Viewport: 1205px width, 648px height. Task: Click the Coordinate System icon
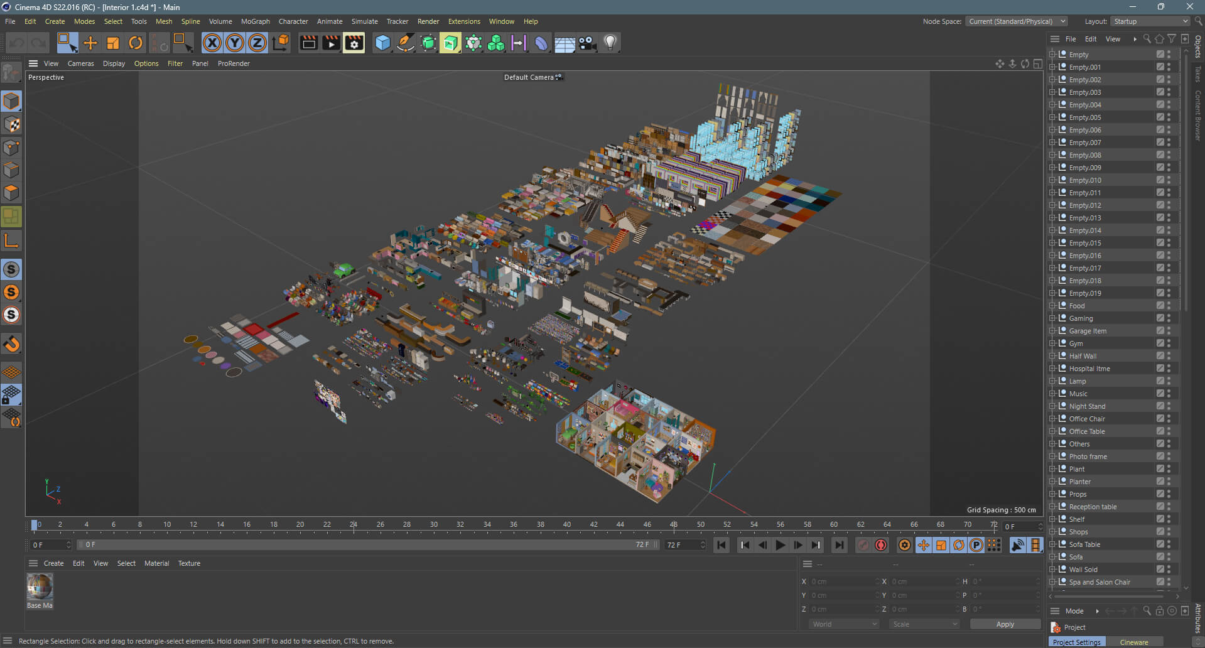281,43
